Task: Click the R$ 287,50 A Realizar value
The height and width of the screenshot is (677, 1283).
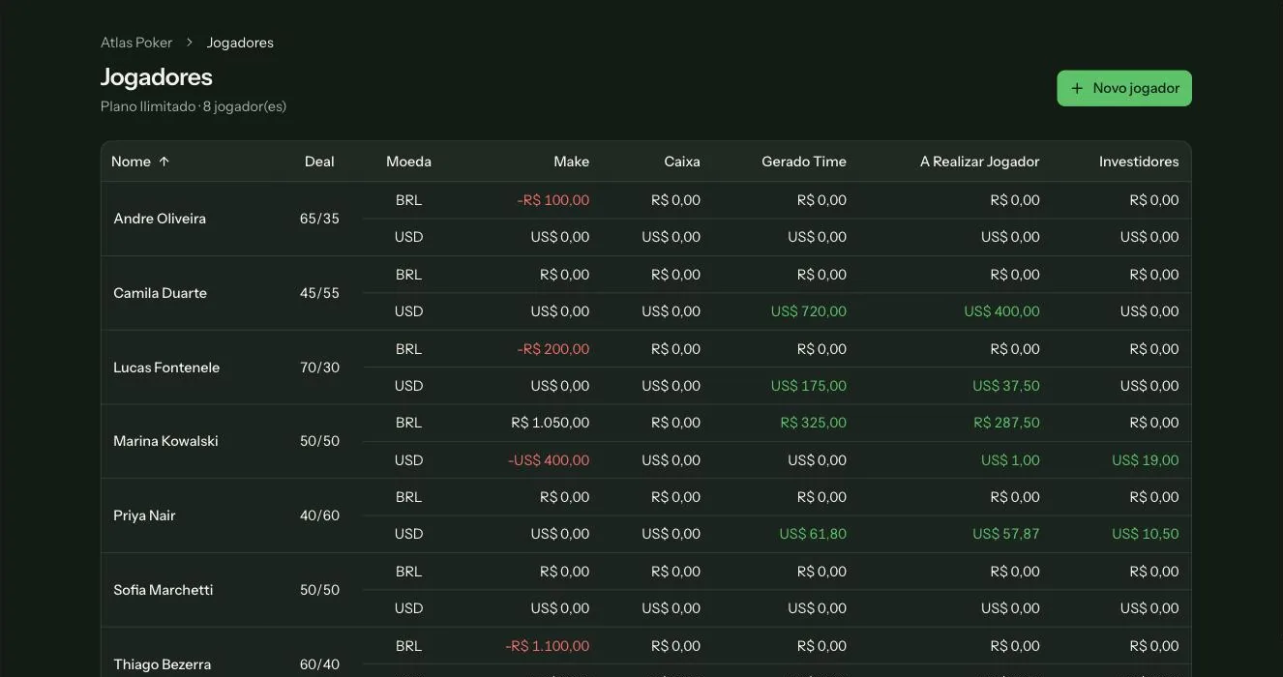Action: pos(1007,423)
